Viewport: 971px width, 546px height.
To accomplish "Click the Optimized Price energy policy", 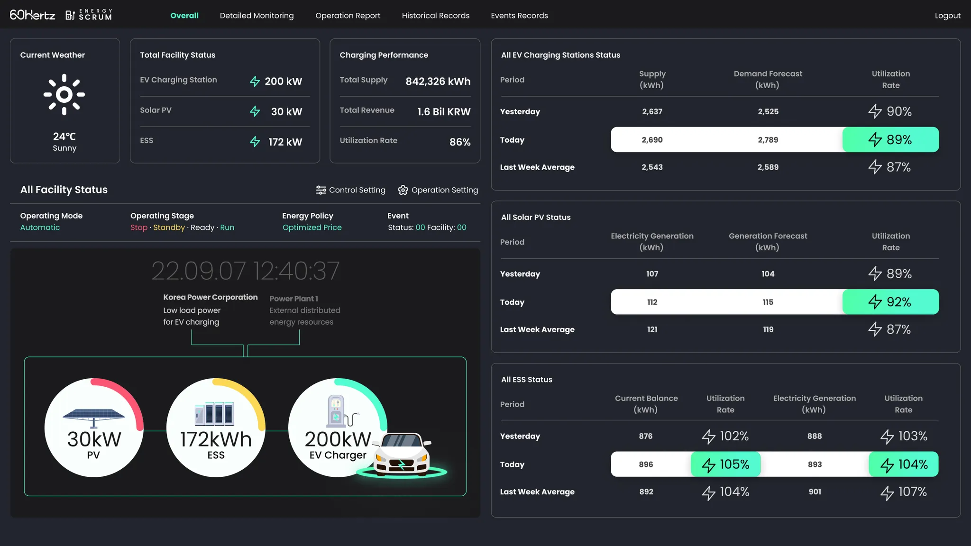I will [x=312, y=227].
